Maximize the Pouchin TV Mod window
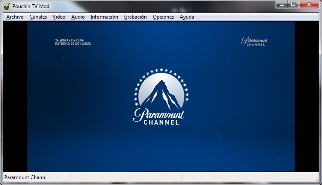 tap(293, 5)
